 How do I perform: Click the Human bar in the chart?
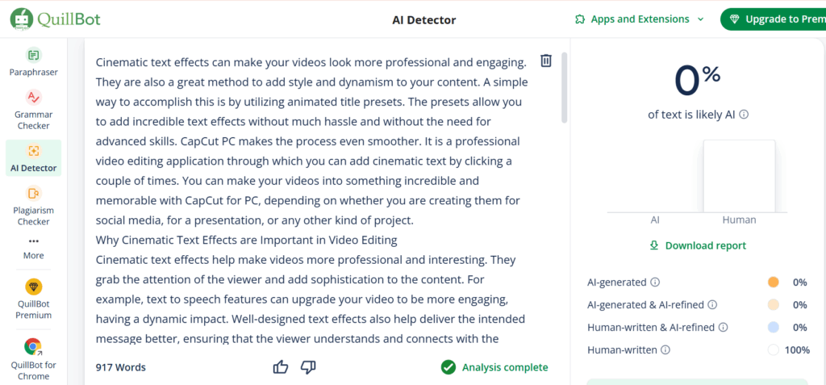(x=739, y=176)
